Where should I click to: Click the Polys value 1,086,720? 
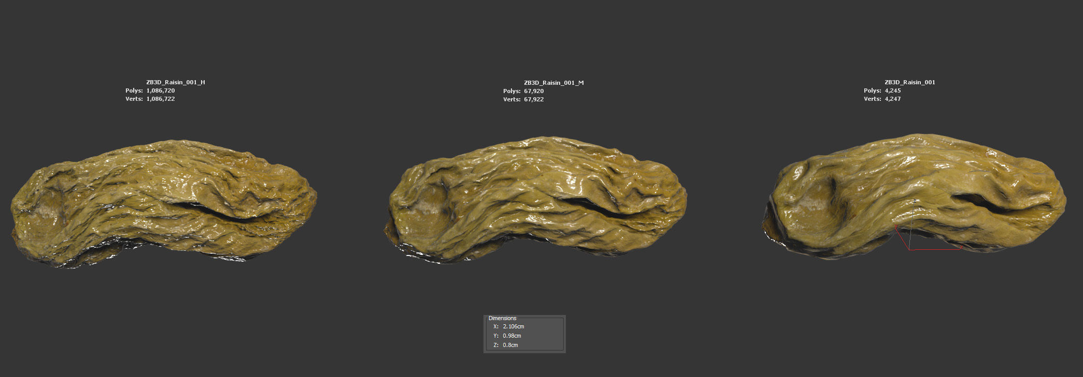point(161,91)
